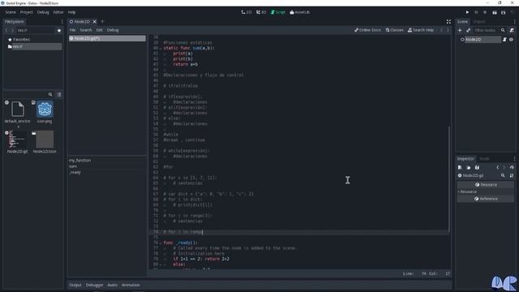
Task: Go back in FileSystem path history
Action: (6, 30)
